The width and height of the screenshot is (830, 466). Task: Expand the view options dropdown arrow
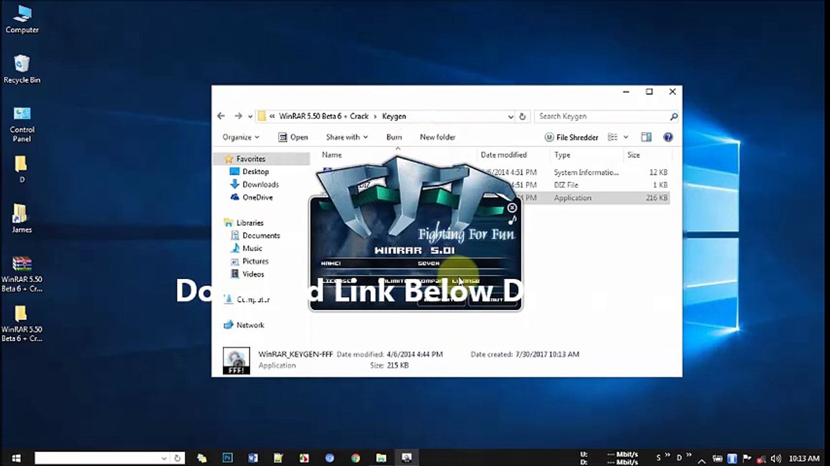(x=626, y=137)
